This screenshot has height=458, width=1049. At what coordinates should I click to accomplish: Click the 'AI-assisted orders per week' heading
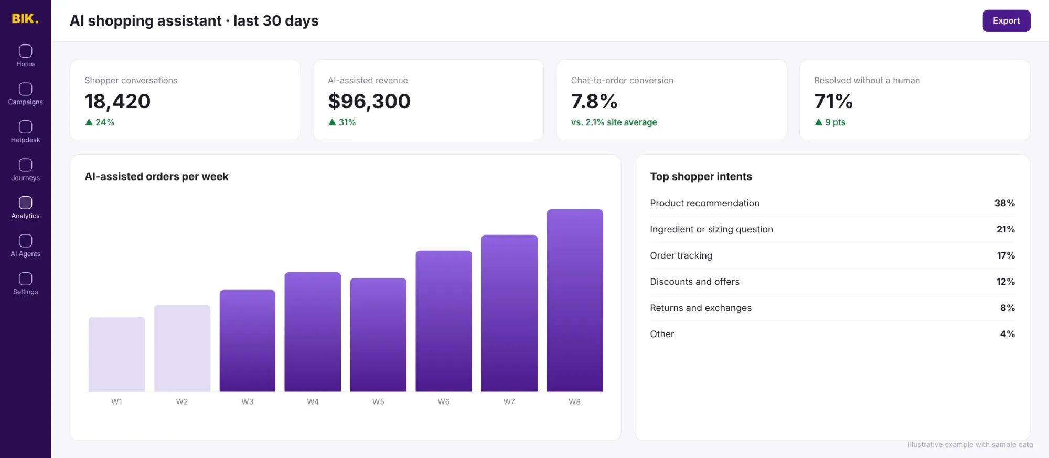156,176
